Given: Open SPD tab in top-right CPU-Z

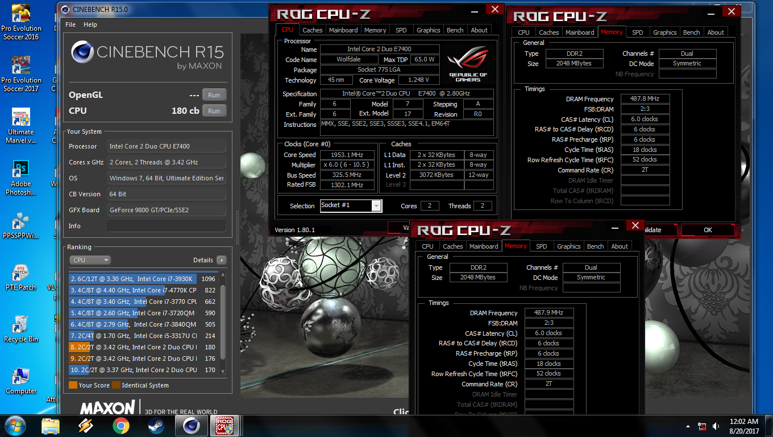Looking at the screenshot, I should pos(638,32).
